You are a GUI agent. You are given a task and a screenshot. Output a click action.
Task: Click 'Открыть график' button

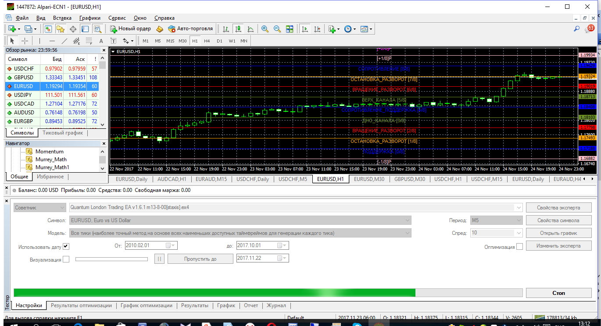558,233
